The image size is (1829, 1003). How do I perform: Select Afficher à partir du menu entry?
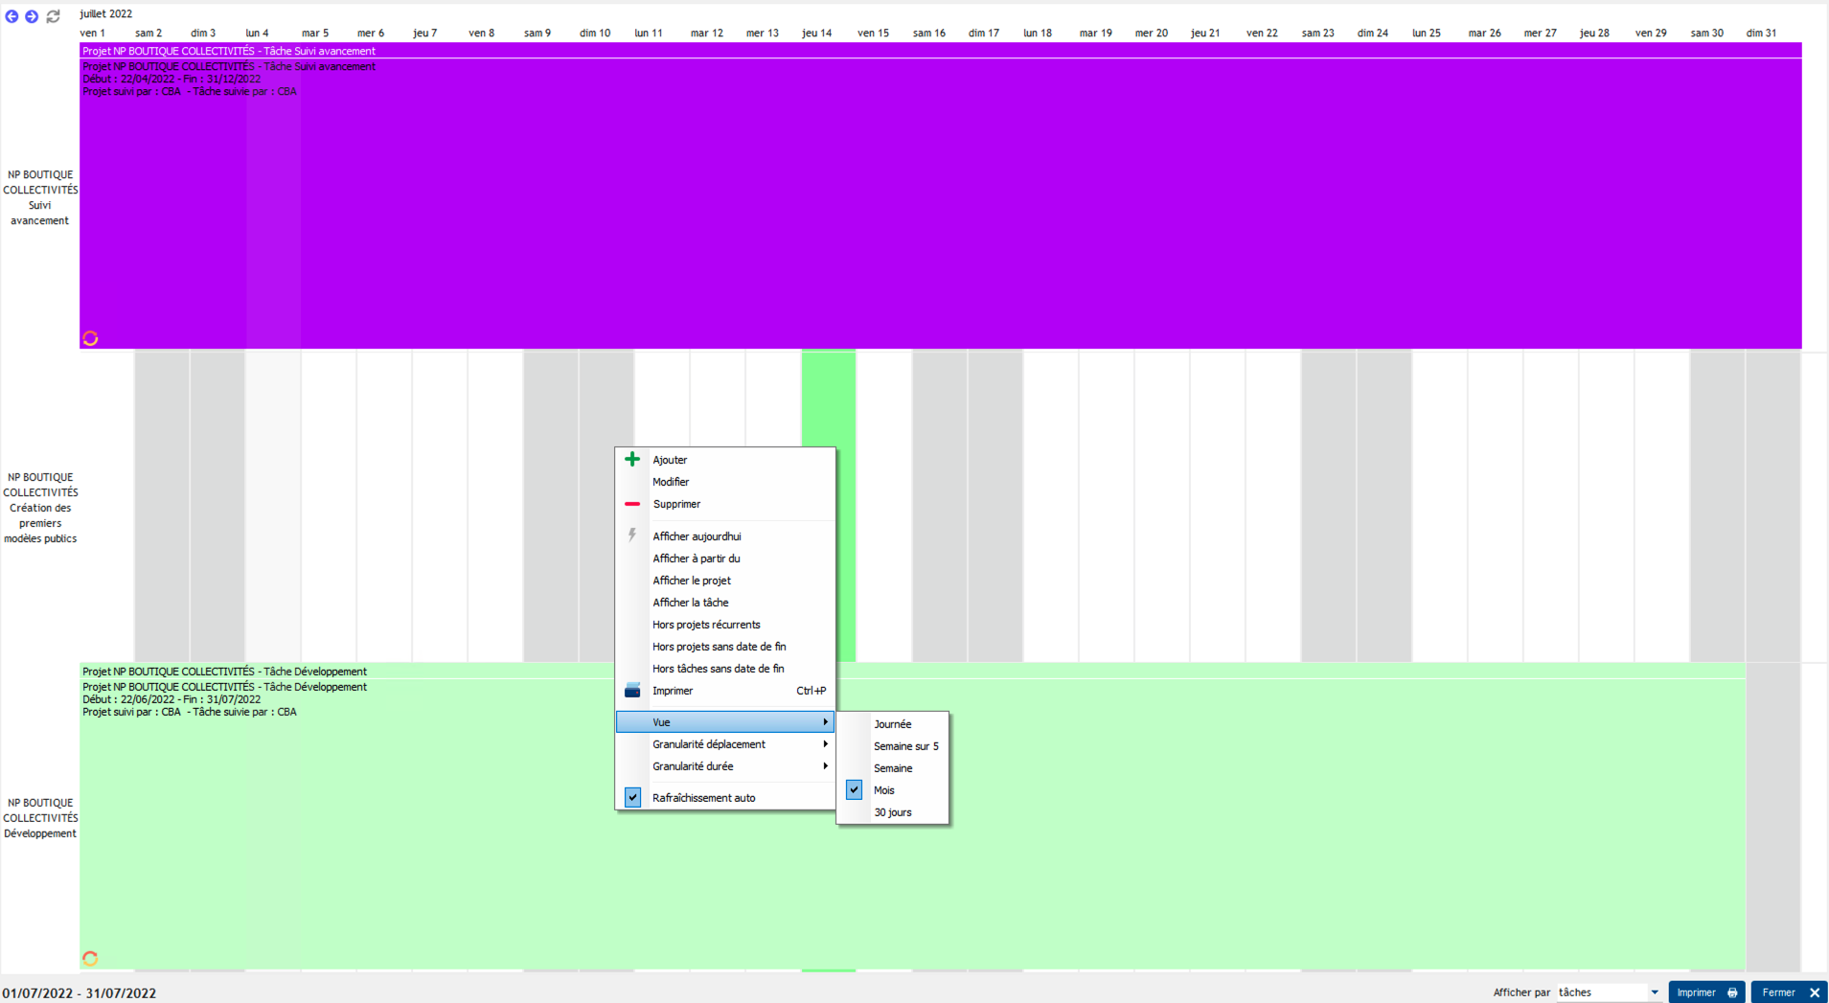point(697,558)
